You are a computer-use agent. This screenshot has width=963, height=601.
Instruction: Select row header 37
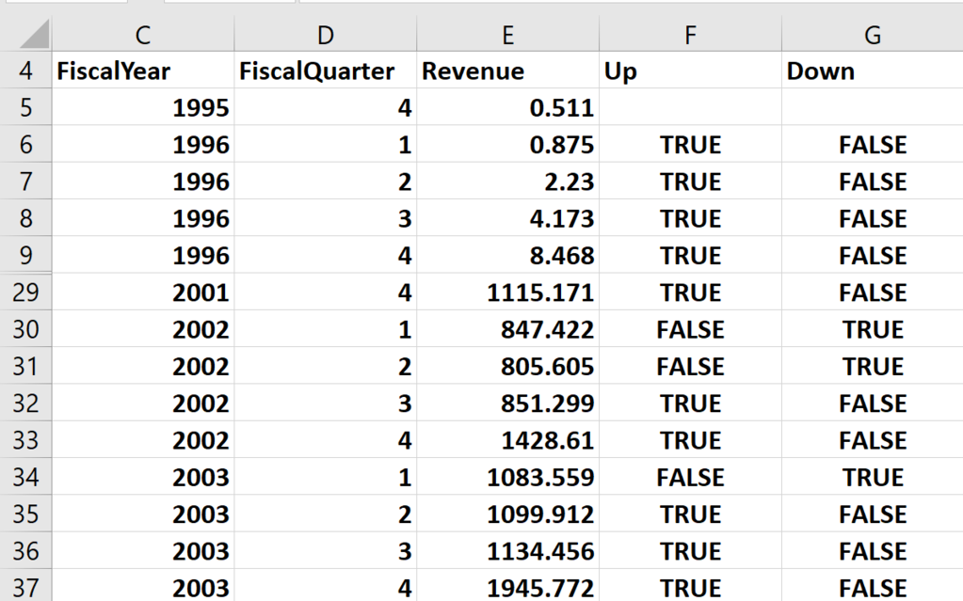[28, 588]
